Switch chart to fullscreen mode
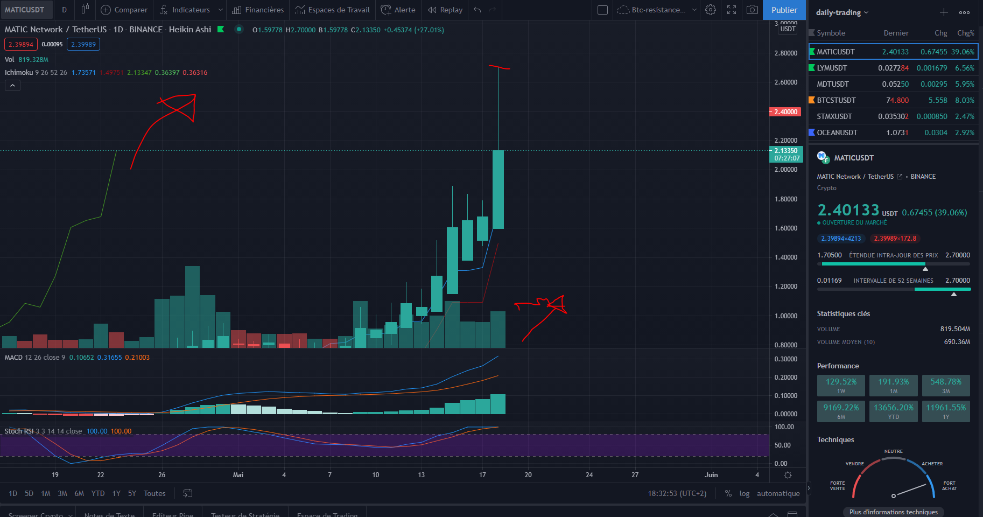 tap(732, 10)
